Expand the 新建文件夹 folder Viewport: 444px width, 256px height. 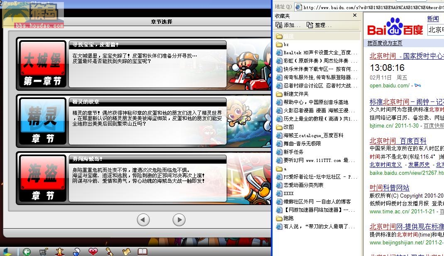click(x=292, y=94)
